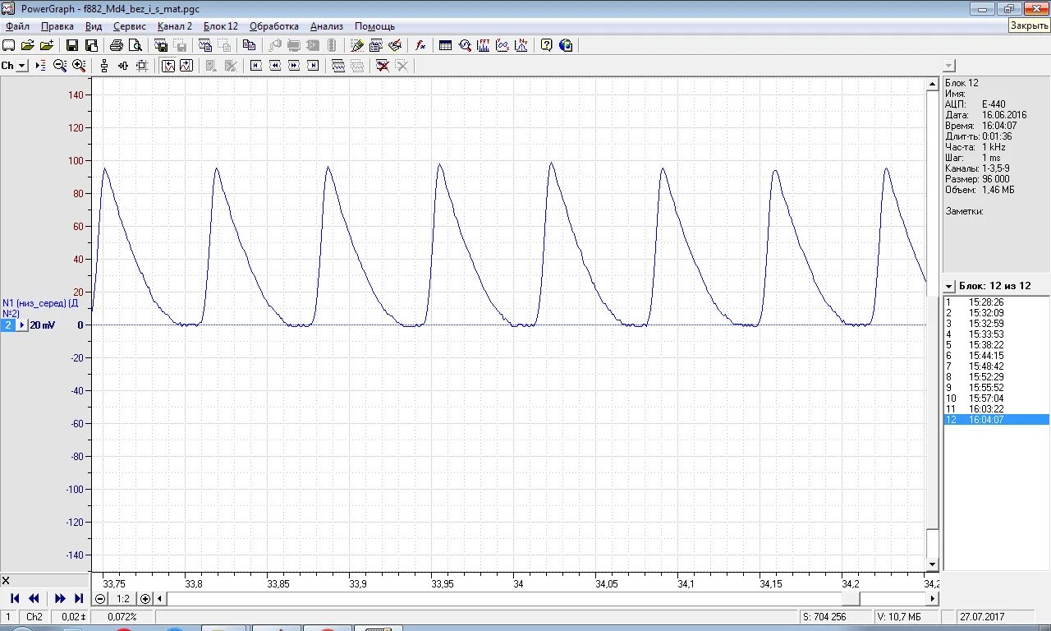
Task: Open the Канал 2 menu
Action: click(175, 26)
